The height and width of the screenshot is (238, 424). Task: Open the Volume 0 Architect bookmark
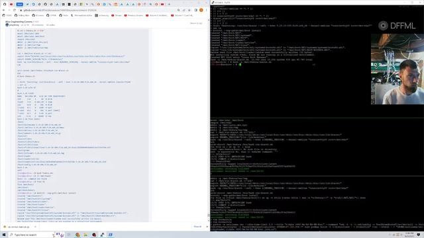(156, 15)
